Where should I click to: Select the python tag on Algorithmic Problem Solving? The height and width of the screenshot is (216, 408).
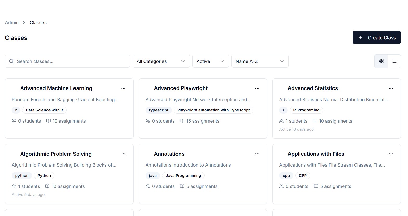pos(22,175)
